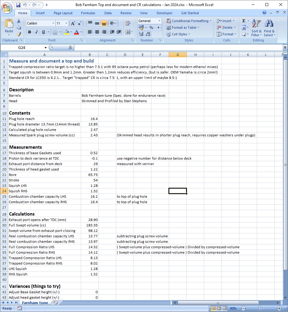Toggle Bold formatting
Image resolution: width=288 pixels, height=312 pixels.
29,32
